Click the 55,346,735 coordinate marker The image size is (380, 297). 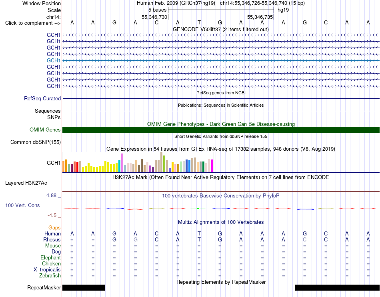click(260, 17)
